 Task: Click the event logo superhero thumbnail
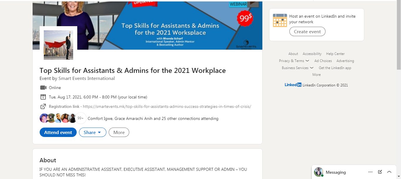click(x=58, y=45)
